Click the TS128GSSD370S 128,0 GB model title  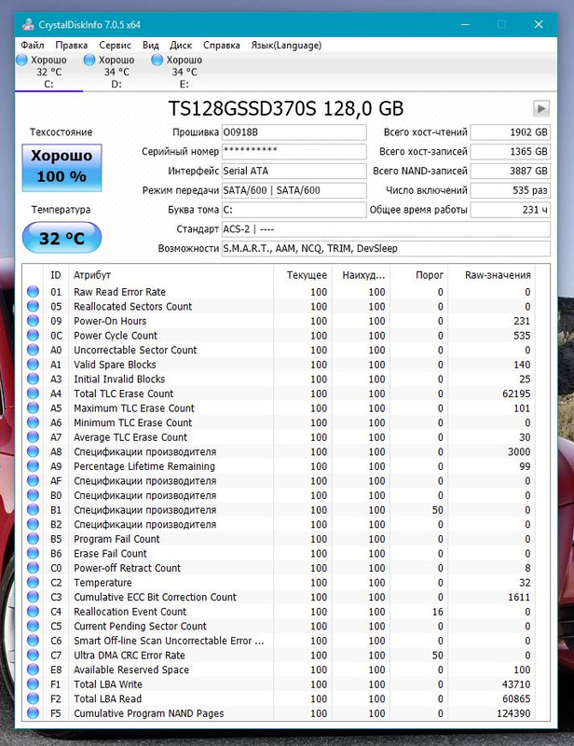[x=286, y=108]
